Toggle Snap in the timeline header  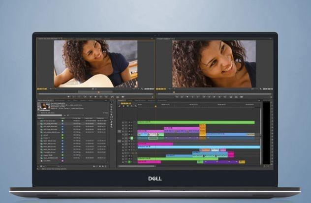pyautogui.click(x=124, y=106)
